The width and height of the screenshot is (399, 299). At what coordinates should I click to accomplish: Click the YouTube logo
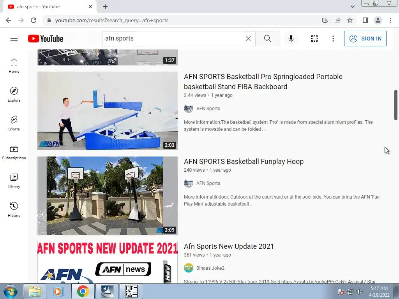[46, 39]
